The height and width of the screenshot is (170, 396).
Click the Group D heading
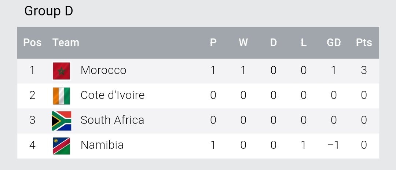[49, 11]
